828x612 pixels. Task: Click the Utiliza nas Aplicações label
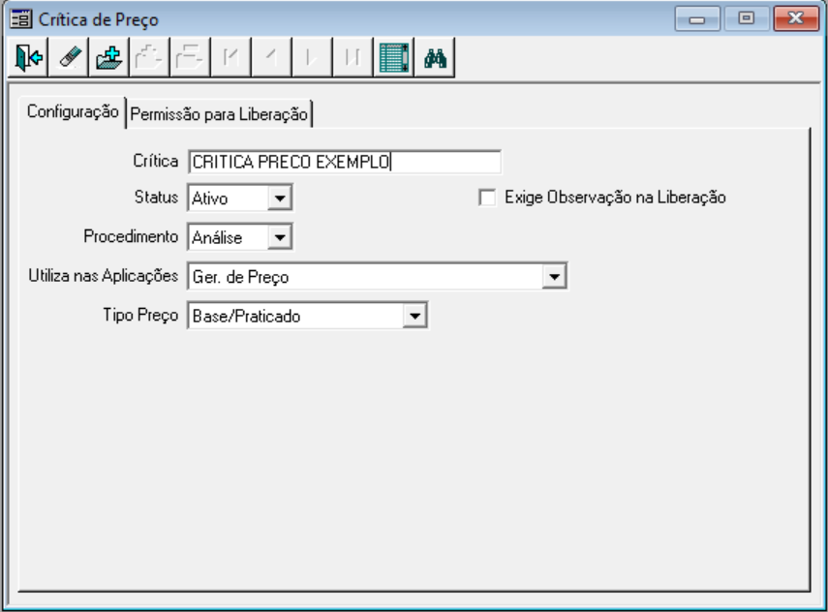click(103, 276)
